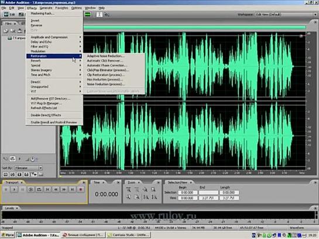Click Close File icon in Files panel

tap(13, 31)
